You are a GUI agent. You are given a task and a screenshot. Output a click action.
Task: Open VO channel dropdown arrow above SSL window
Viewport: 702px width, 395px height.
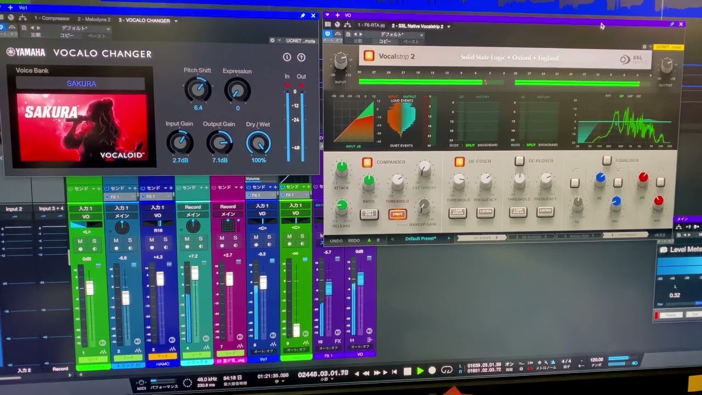tap(327, 15)
